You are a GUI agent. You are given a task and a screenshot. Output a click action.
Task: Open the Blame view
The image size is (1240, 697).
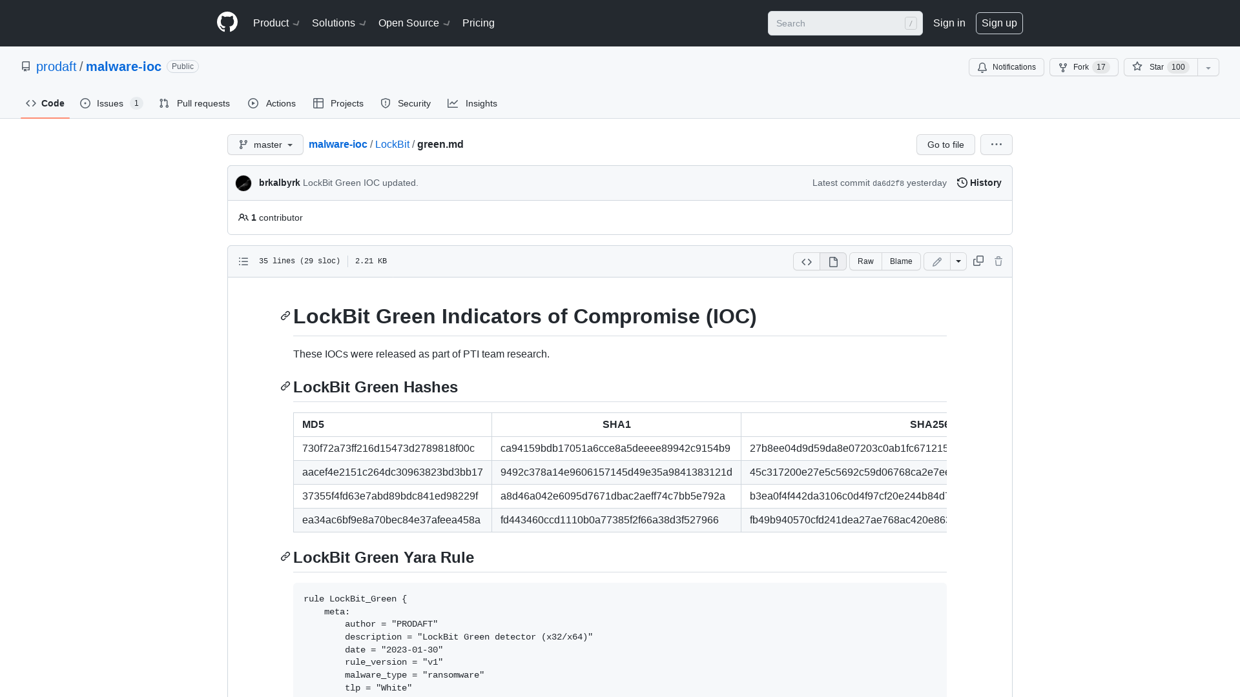pyautogui.click(x=901, y=261)
